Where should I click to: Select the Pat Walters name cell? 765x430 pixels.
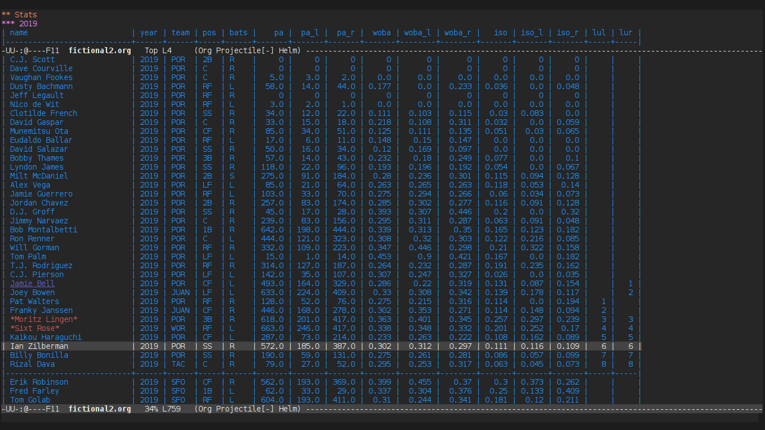[x=35, y=301]
